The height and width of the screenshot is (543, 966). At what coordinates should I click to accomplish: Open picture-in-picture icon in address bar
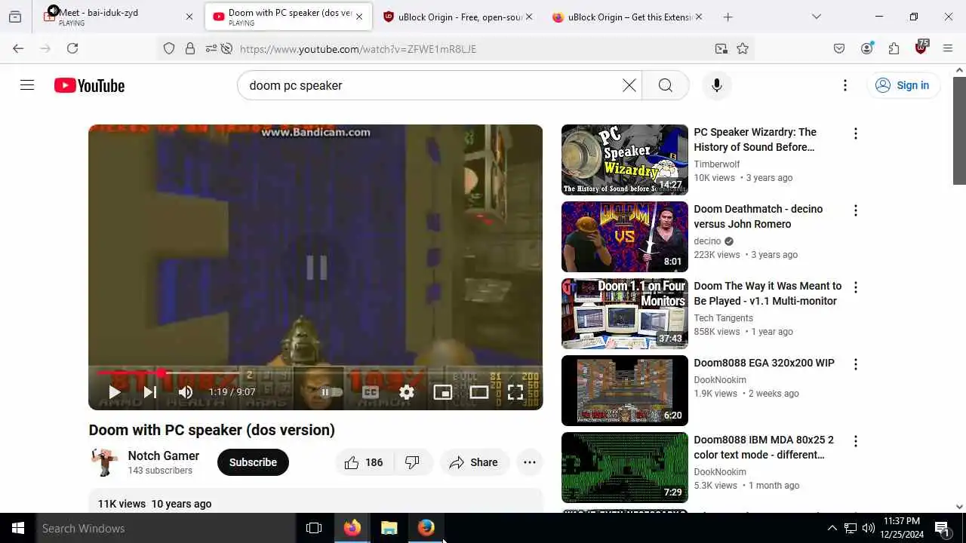pos(721,48)
